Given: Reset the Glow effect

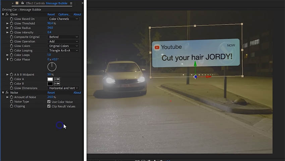Looking at the screenshot, I should click(x=51, y=14).
